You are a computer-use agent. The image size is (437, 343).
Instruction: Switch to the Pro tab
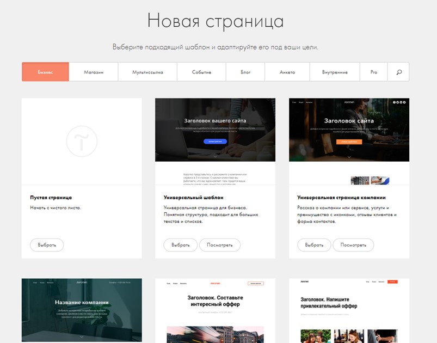tap(374, 72)
